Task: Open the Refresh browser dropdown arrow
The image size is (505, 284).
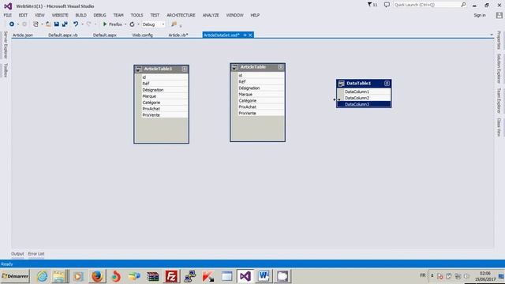Action: 138,24
